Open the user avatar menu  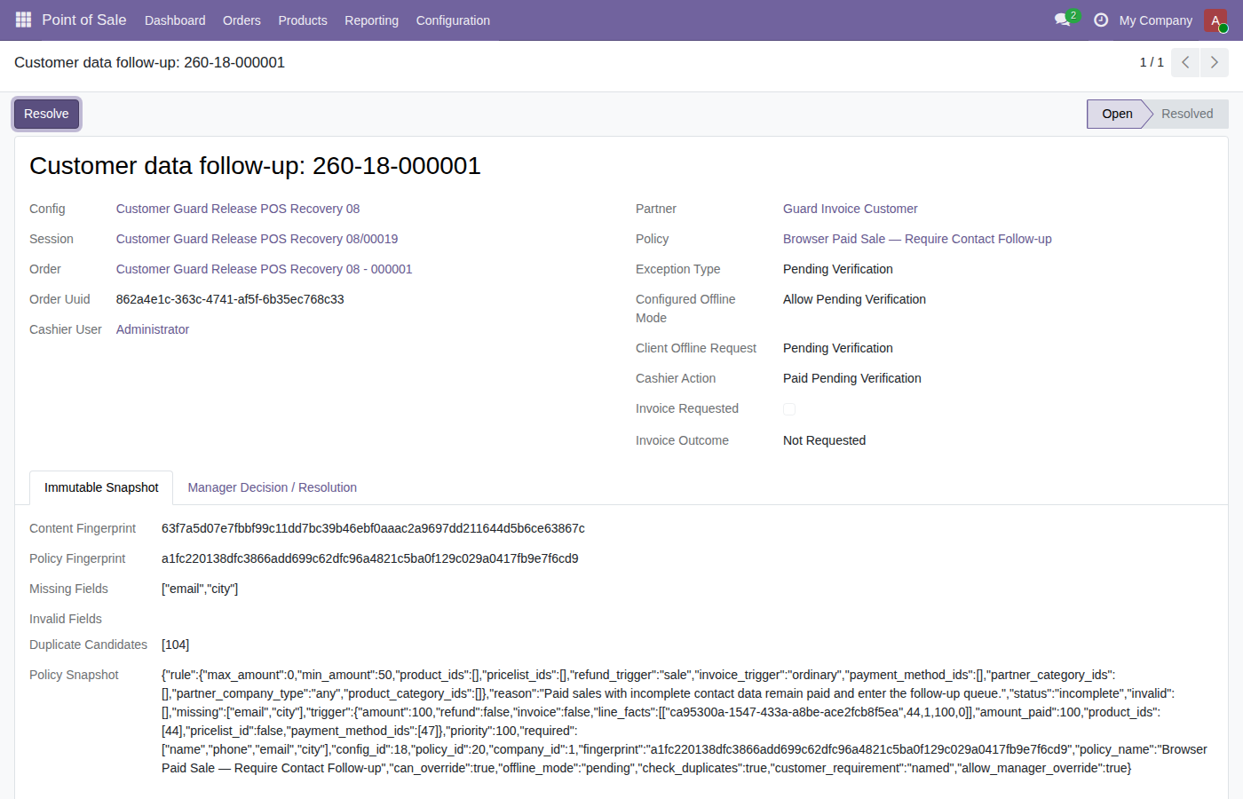pyautogui.click(x=1215, y=20)
